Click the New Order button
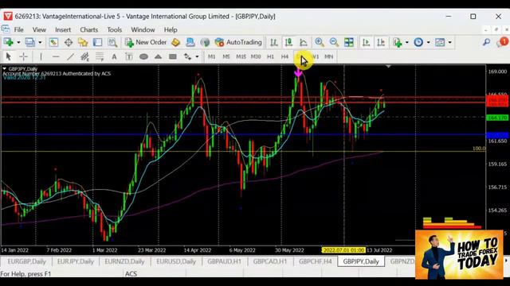The image size is (510, 286). (146, 42)
